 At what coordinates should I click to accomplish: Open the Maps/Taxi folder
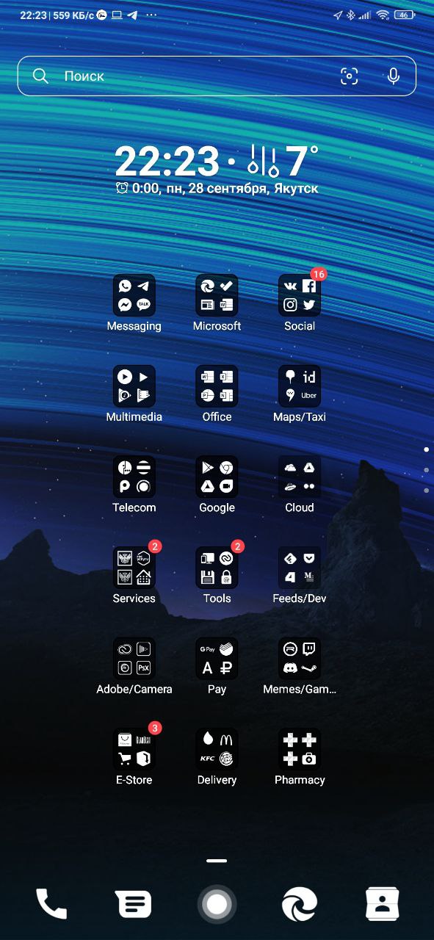click(x=300, y=386)
